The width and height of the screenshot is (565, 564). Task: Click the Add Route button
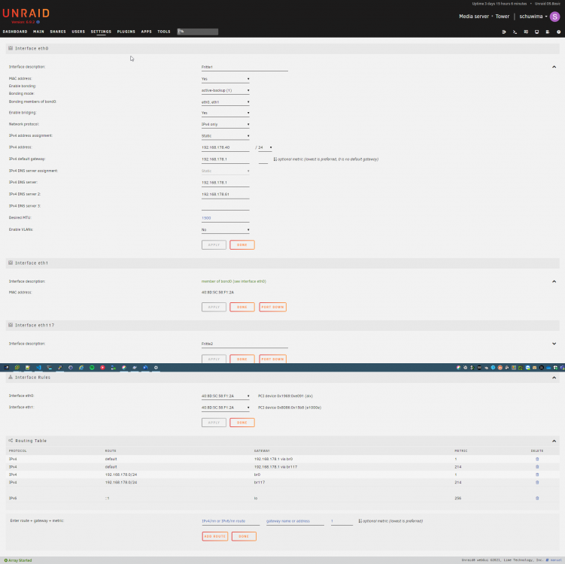(x=215, y=536)
